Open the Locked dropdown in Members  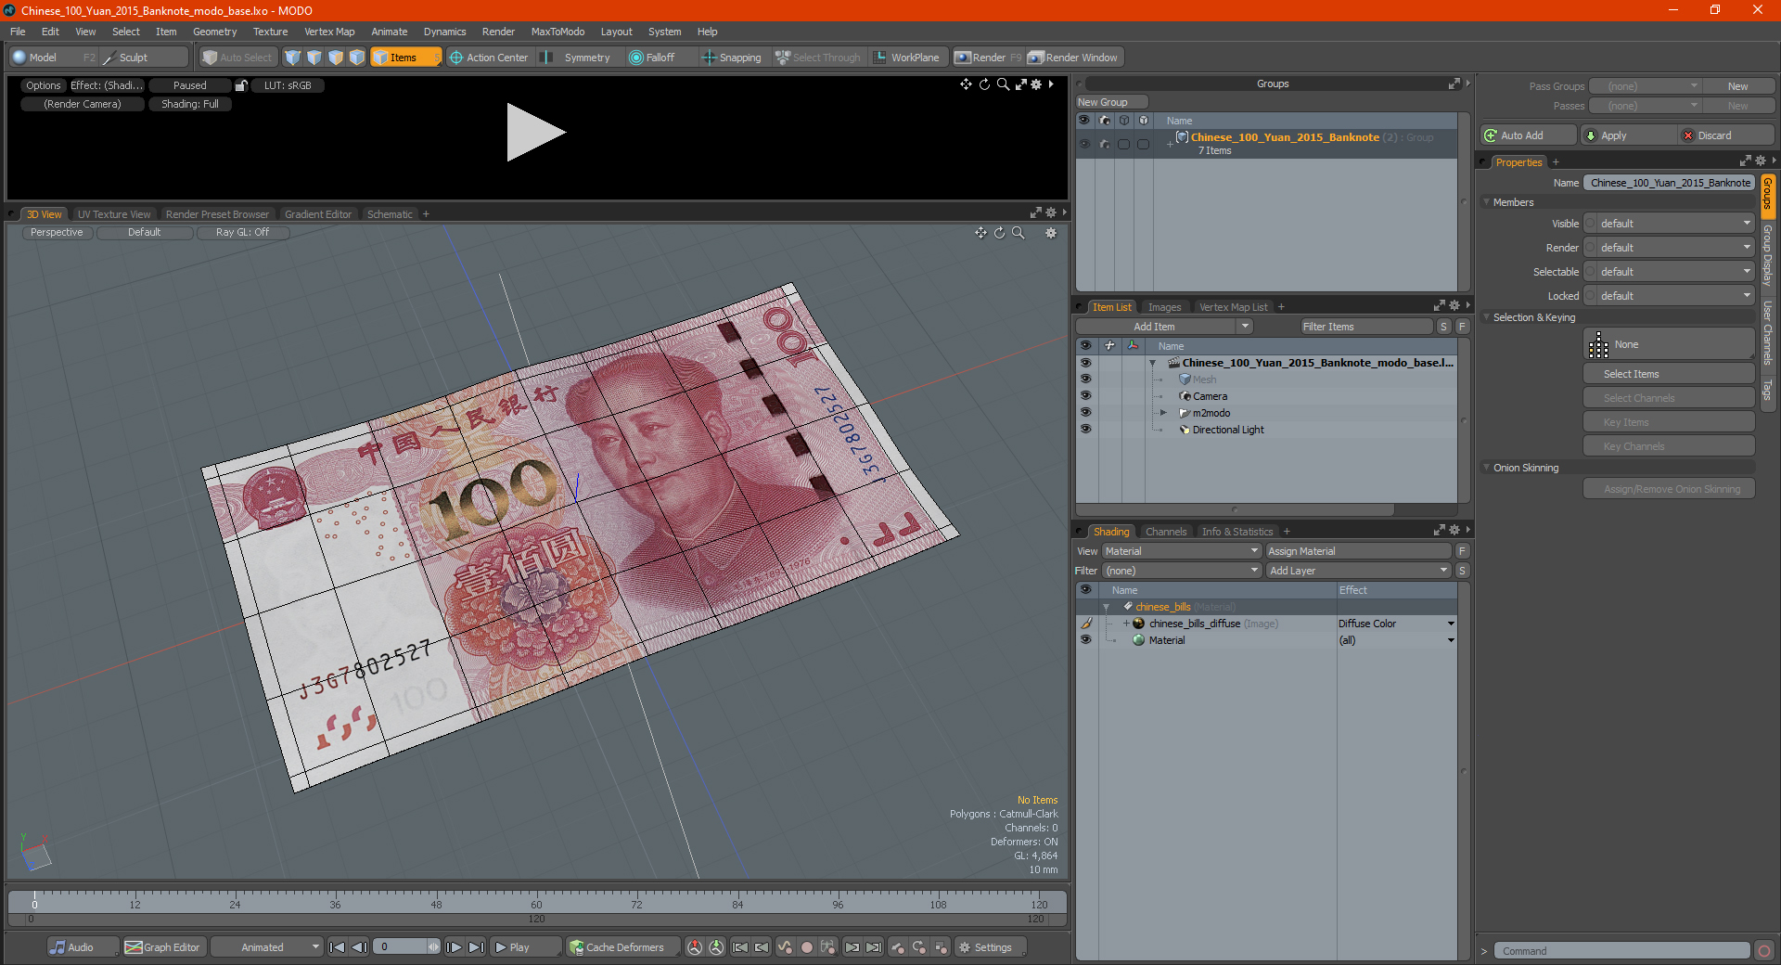[1669, 296]
